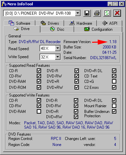Minimize the Nero InfoTool window
Screen dimensions: 126x155
[110, 4]
